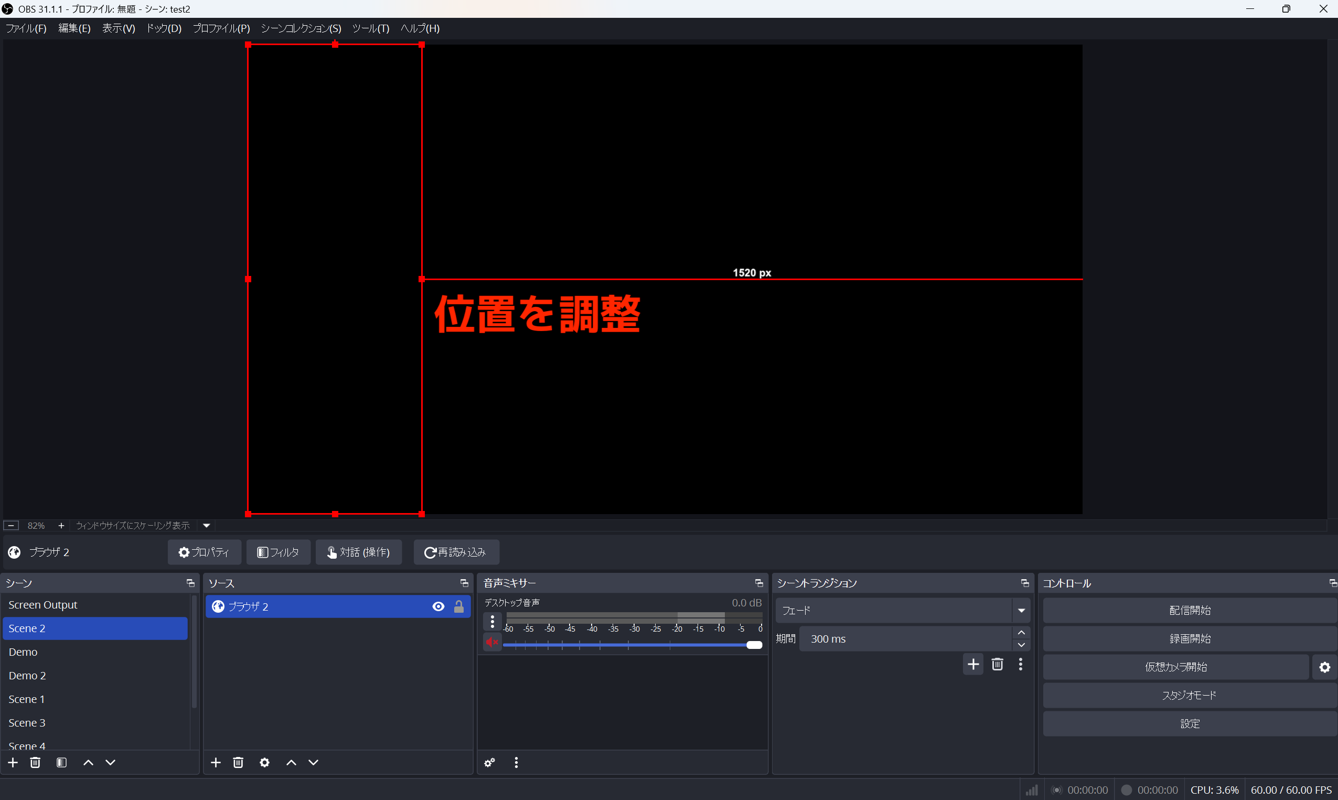Start recording with 録画開始

(1189, 639)
